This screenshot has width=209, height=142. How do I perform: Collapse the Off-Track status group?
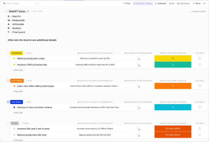pos(8,81)
